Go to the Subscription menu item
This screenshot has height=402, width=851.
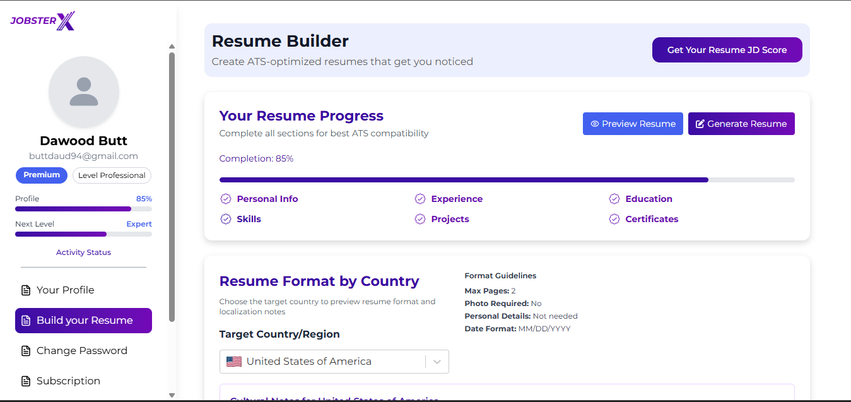pyautogui.click(x=68, y=381)
